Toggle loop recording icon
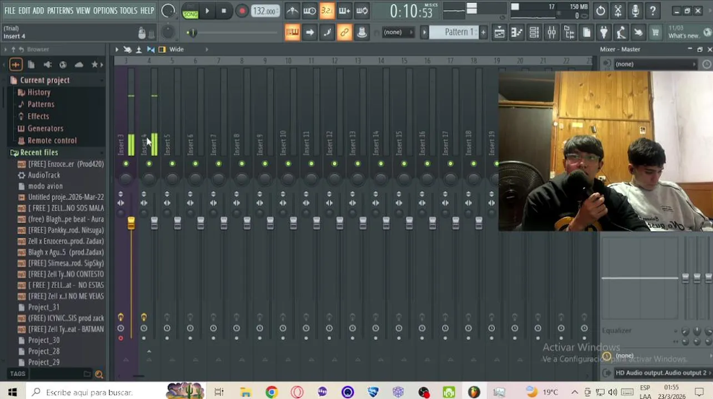The image size is (713, 399). (x=362, y=11)
